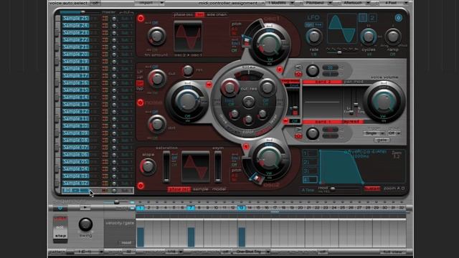Select model mode for oscillator 2

coord(219,189)
